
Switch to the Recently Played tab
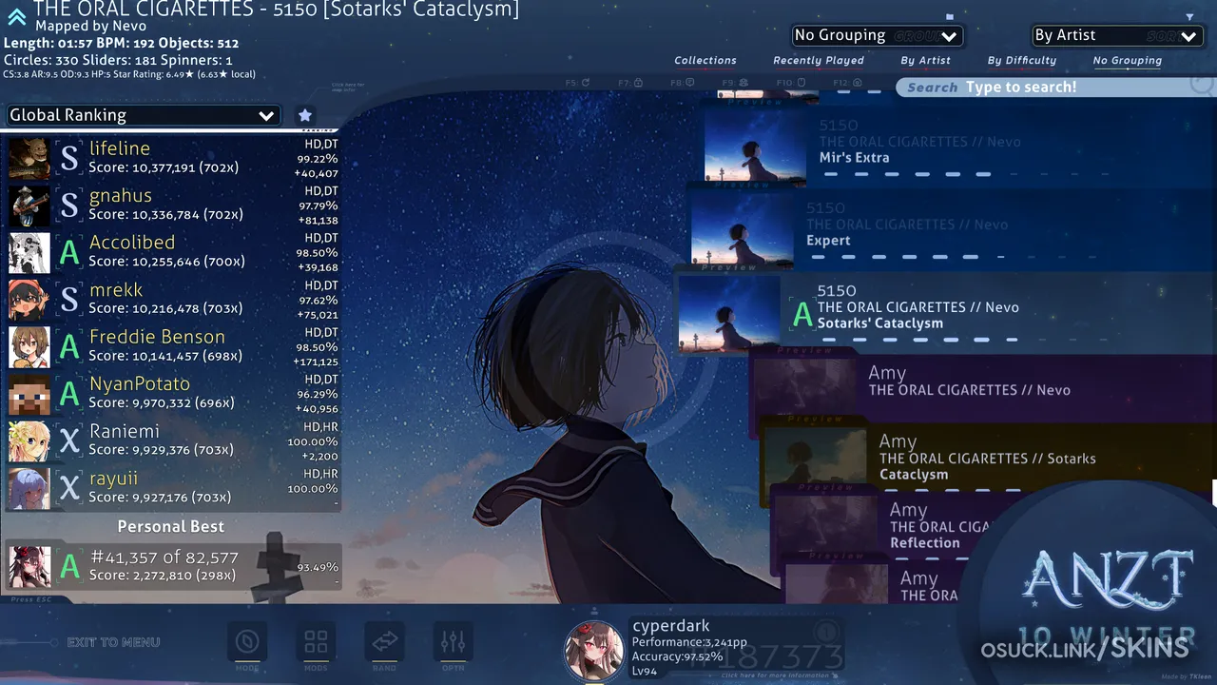tap(819, 60)
